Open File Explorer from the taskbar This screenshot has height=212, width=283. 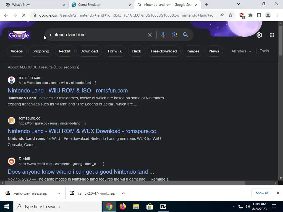click(x=136, y=206)
